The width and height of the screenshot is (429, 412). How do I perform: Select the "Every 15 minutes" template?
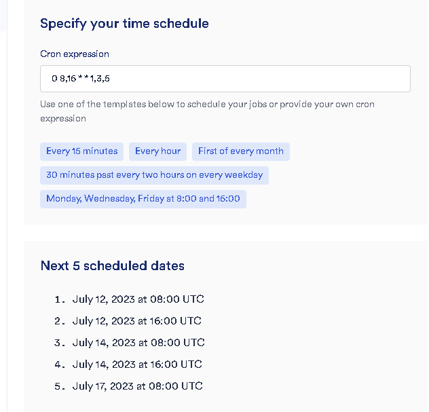81,151
